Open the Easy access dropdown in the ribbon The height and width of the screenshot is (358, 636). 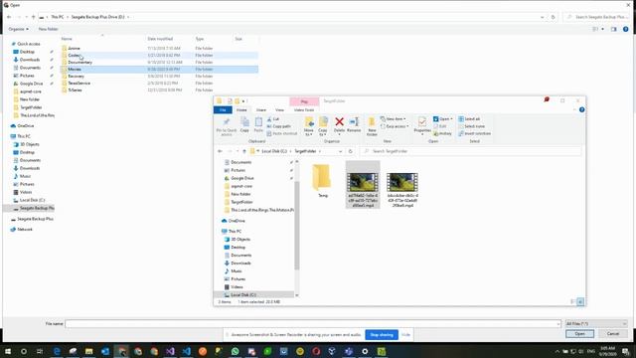(x=395, y=126)
